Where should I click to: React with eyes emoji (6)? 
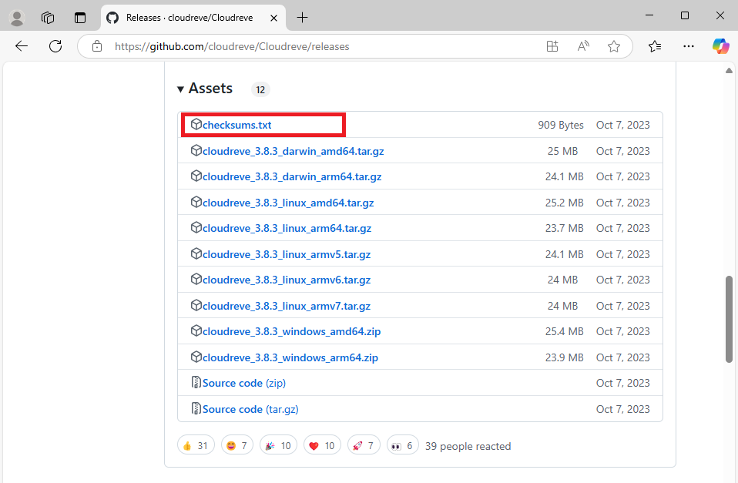(x=402, y=445)
